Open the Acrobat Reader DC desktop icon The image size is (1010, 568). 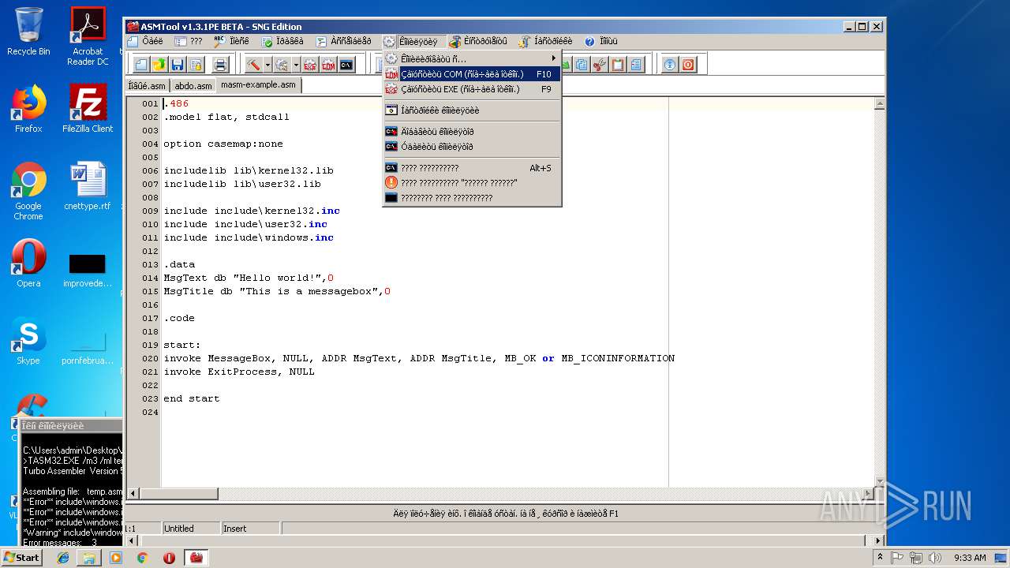click(x=88, y=36)
